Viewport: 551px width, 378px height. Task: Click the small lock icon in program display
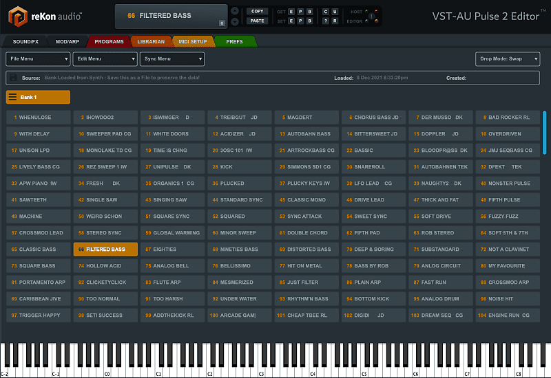(x=222, y=23)
